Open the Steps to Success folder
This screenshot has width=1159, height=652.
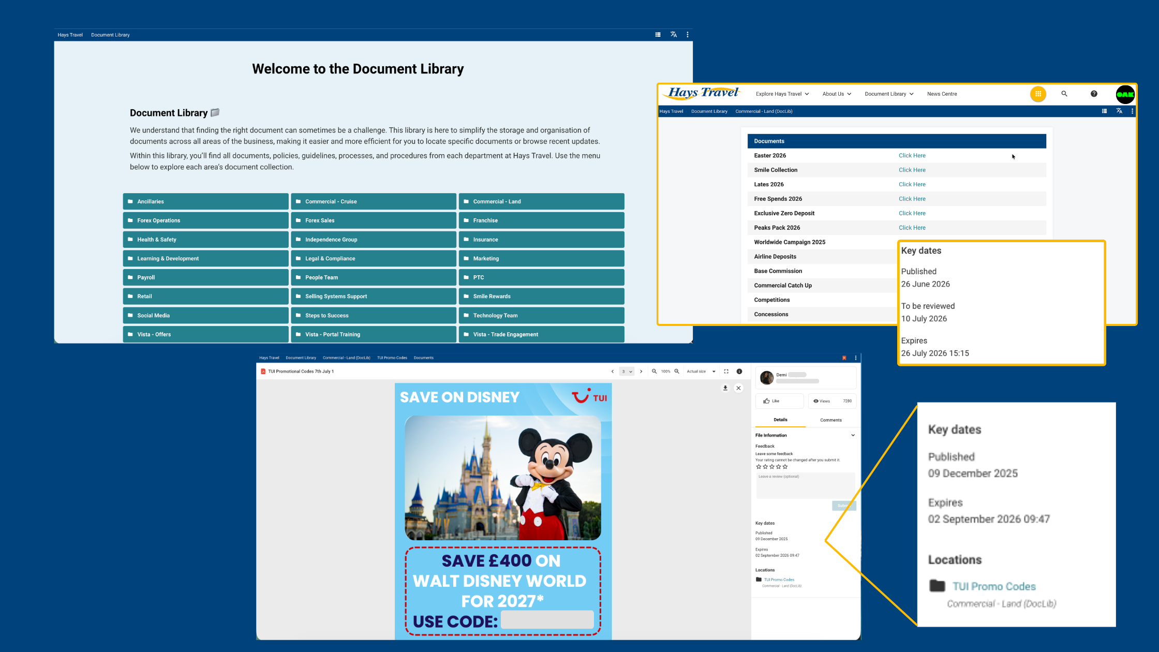pos(373,315)
